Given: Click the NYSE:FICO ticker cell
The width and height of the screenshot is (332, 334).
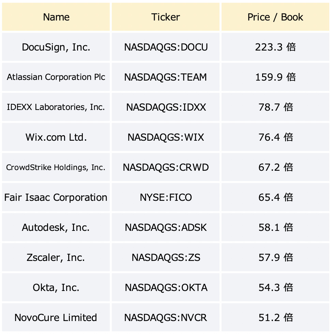Looking at the screenshot, I should click(x=166, y=197).
